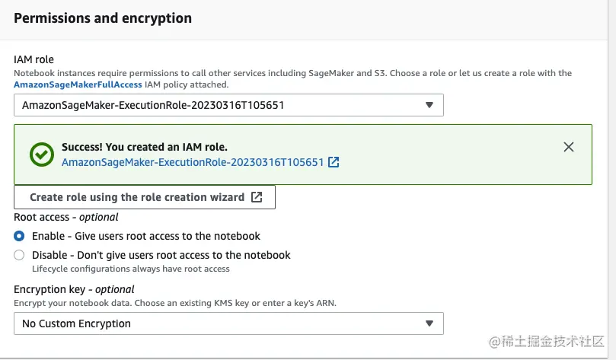The image size is (616, 360).
Task: Expand the IAM role dropdown arrow
Action: pos(429,105)
